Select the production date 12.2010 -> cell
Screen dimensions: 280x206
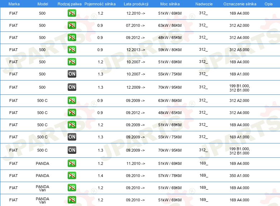click(x=136, y=13)
